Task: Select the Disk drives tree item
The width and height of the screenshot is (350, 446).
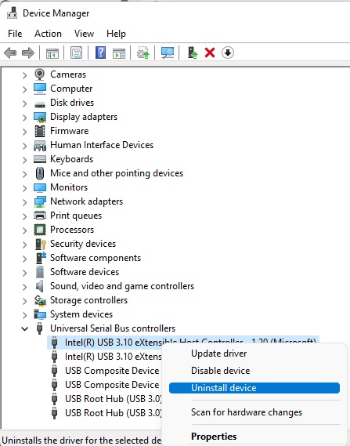Action: (72, 103)
